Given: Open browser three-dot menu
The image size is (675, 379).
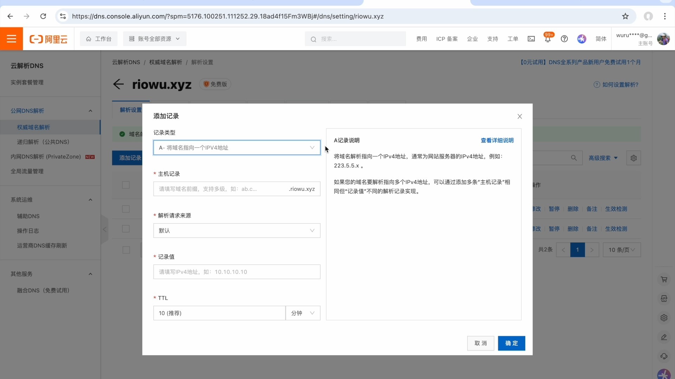Looking at the screenshot, I should tap(665, 16).
